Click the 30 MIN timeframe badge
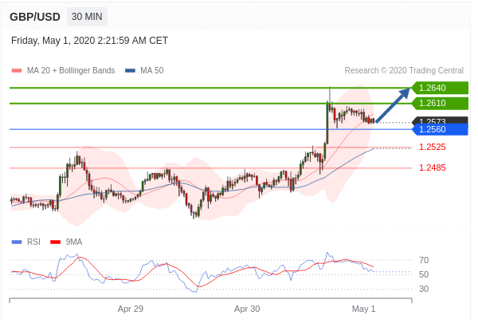 pos(87,17)
